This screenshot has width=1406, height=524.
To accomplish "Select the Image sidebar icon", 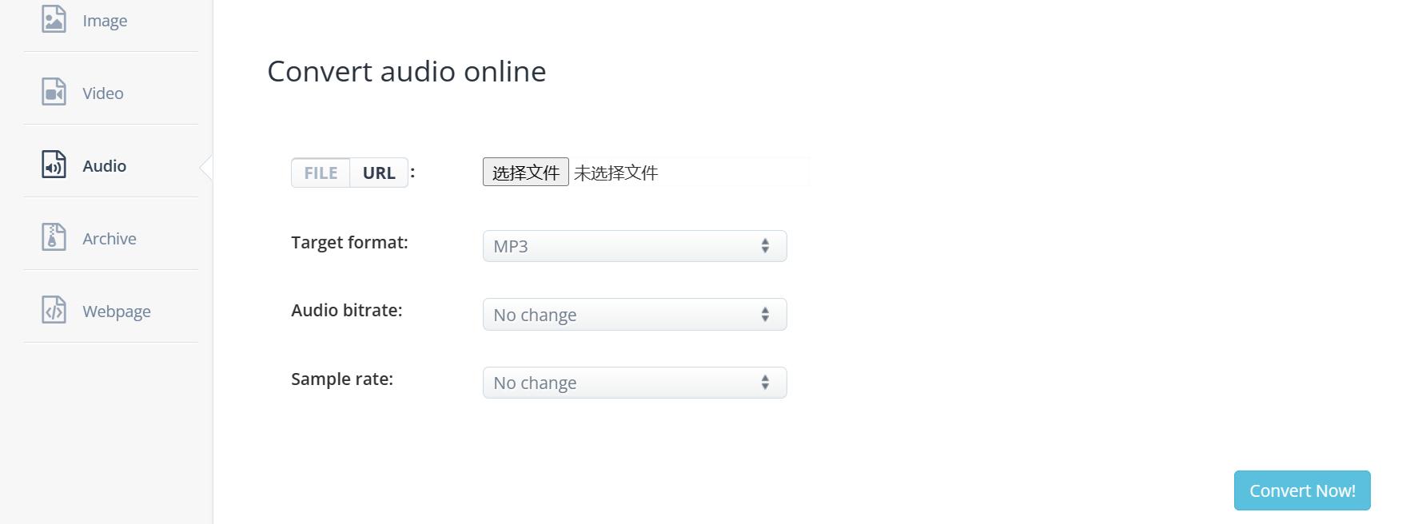I will click(x=52, y=20).
